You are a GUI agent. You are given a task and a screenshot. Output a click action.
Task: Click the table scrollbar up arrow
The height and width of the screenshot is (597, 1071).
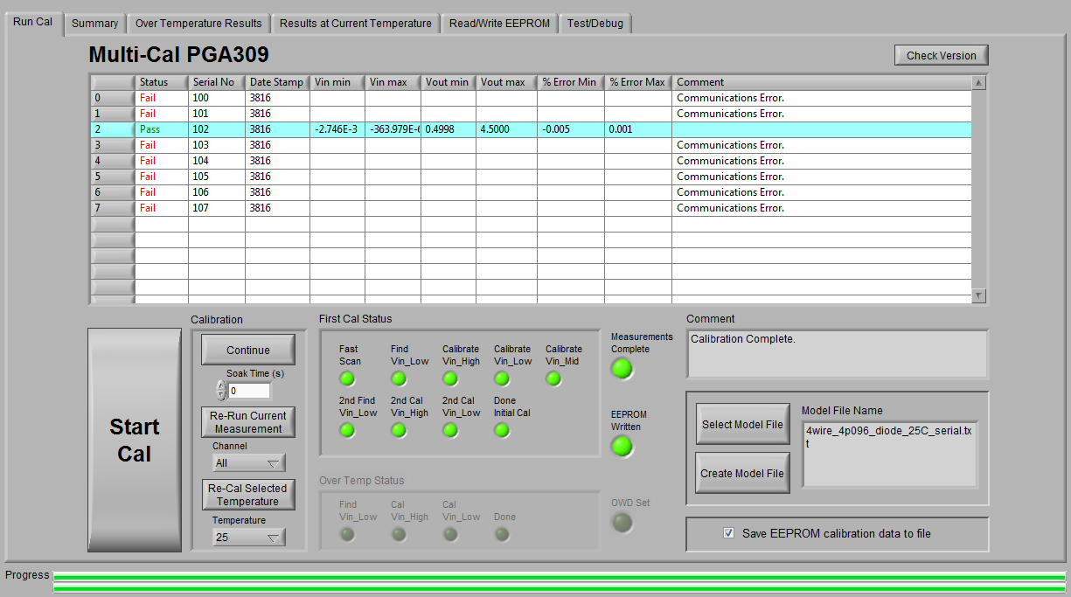(978, 82)
